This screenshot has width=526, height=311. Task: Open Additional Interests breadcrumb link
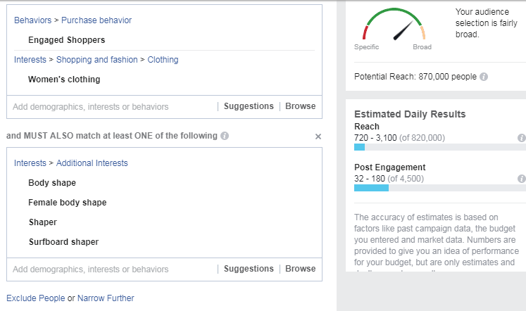[x=92, y=163]
